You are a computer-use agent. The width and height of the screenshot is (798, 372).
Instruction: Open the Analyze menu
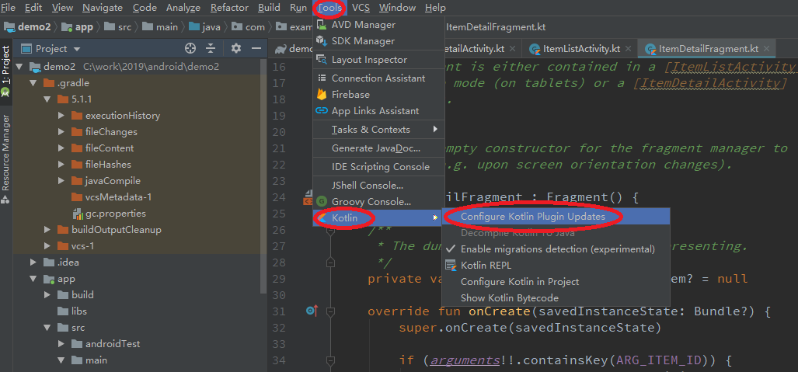183,8
